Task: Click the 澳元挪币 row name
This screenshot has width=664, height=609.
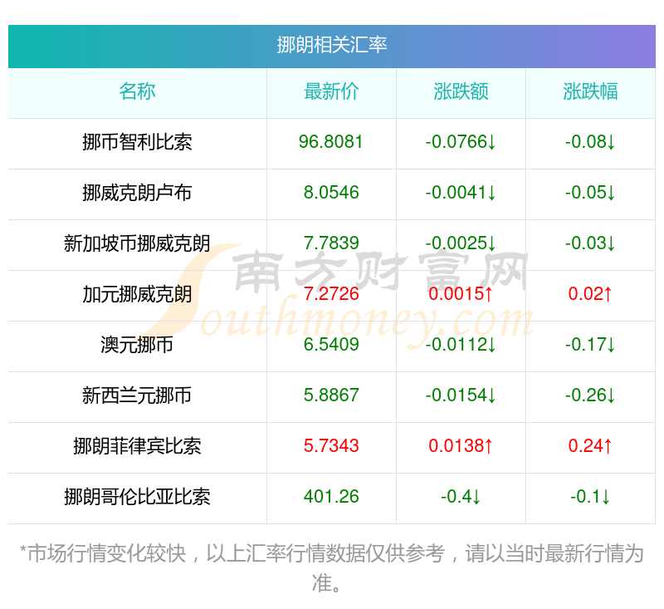Action: tap(137, 345)
